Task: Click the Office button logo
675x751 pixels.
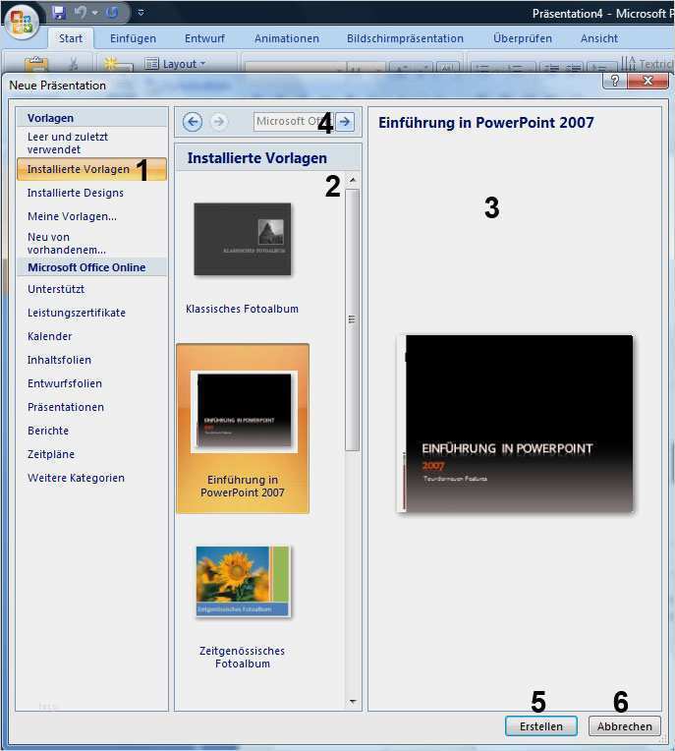Action: point(22,20)
